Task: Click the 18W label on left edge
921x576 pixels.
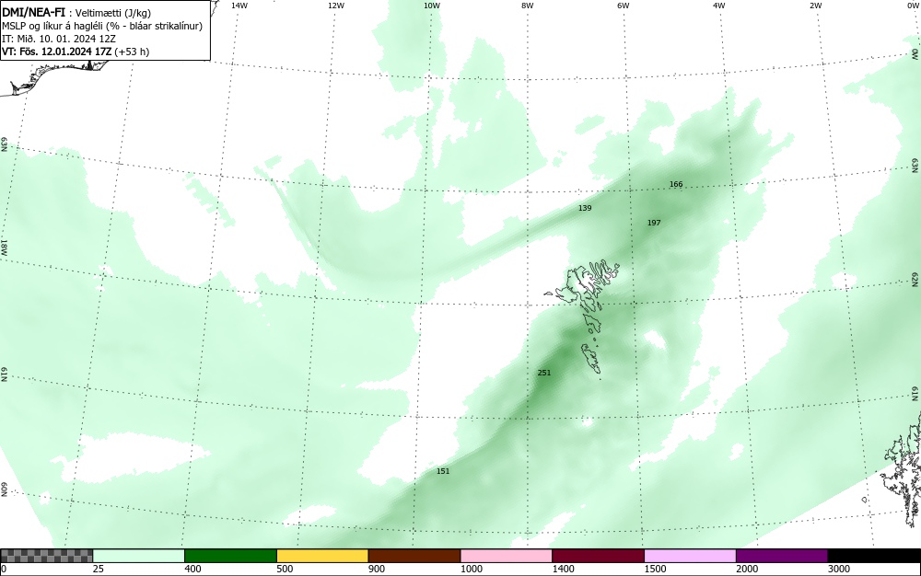Action: pos(4,247)
